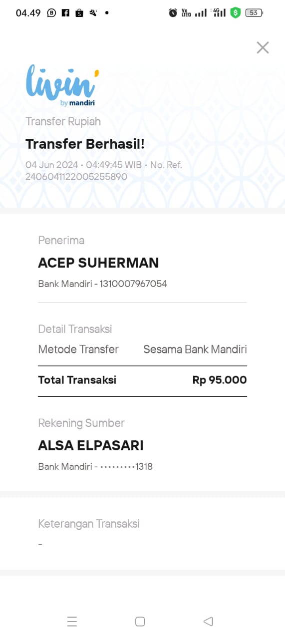The height and width of the screenshot is (639, 285).
Task: Tap the Livin' by Mandiri logo
Action: (x=60, y=85)
